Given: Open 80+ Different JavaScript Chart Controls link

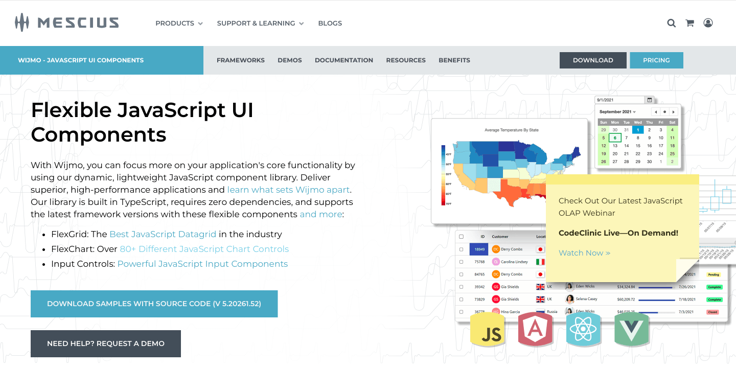Looking at the screenshot, I should pos(204,249).
